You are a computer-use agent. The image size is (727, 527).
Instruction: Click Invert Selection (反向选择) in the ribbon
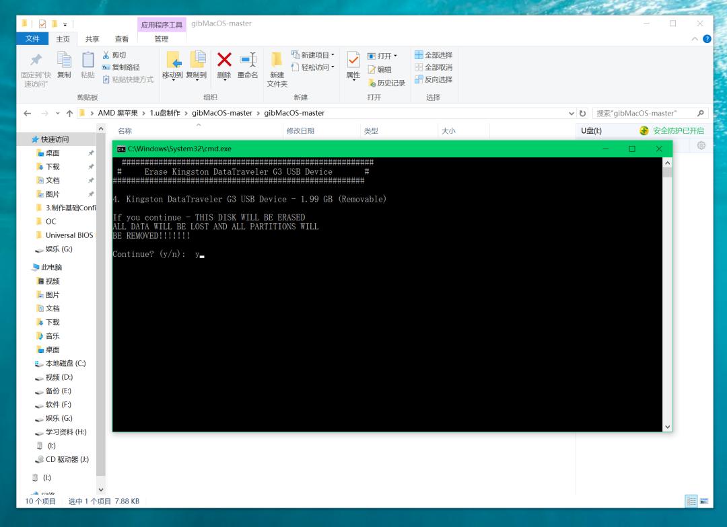(x=434, y=79)
